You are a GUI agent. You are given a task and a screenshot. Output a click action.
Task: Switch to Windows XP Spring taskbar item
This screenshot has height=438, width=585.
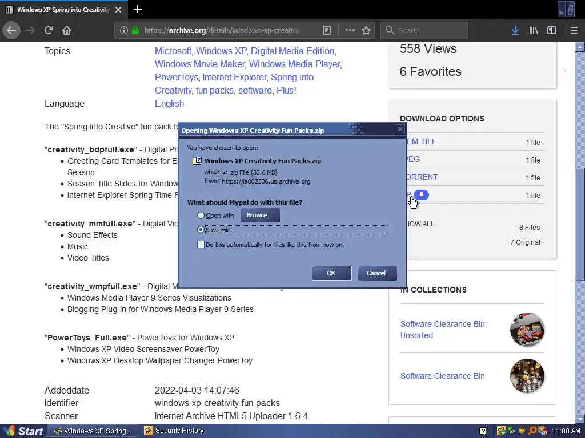click(94, 431)
